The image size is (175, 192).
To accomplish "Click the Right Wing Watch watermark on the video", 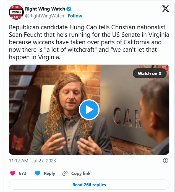I will 165,68.
